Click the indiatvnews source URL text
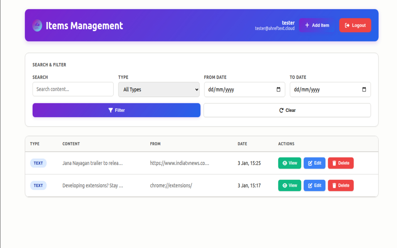Viewport: 397px width, 248px height. coord(180,163)
